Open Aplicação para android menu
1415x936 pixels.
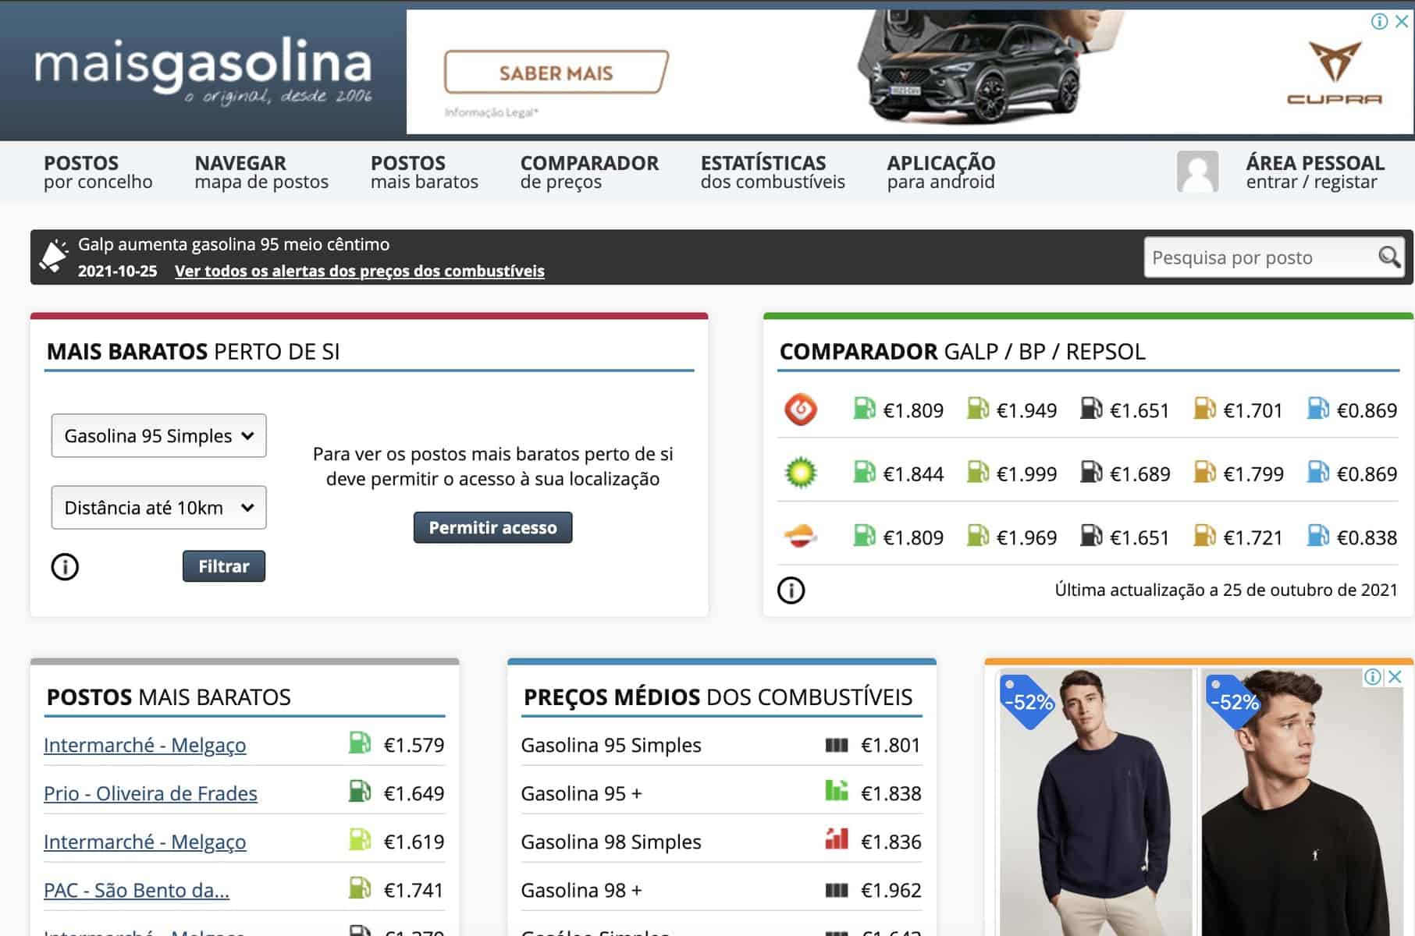[941, 172]
